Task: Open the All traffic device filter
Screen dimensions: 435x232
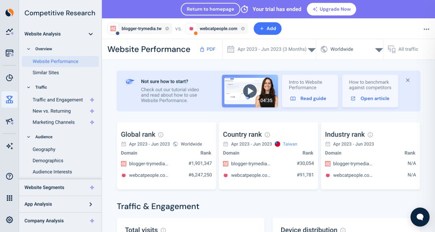Action: click(403, 49)
